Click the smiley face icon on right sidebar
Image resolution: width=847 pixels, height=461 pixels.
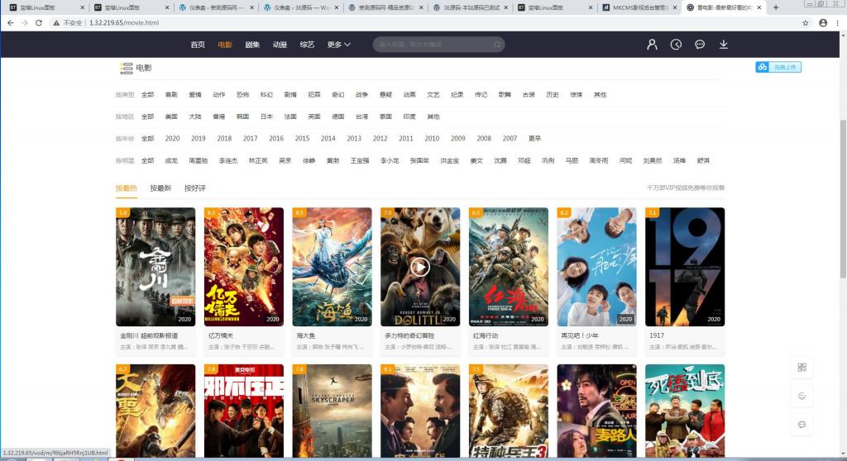point(802,396)
